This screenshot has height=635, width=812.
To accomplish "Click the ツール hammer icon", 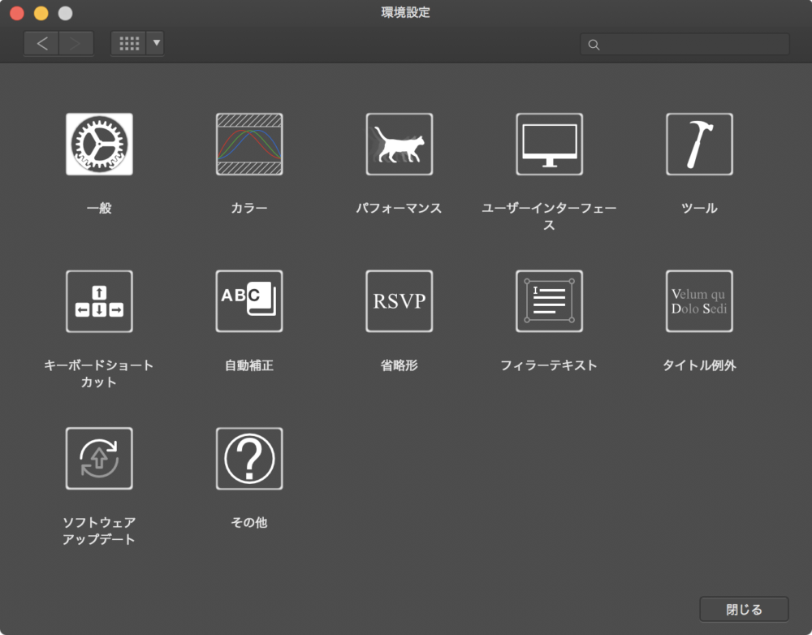I will (699, 144).
